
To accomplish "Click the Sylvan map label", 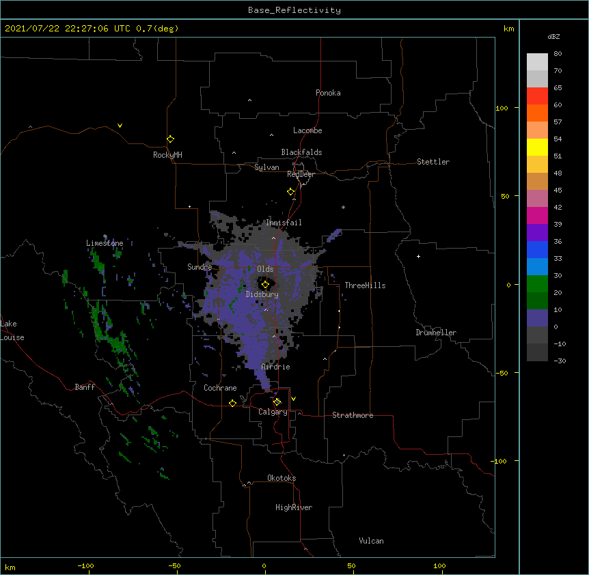I will (x=266, y=167).
